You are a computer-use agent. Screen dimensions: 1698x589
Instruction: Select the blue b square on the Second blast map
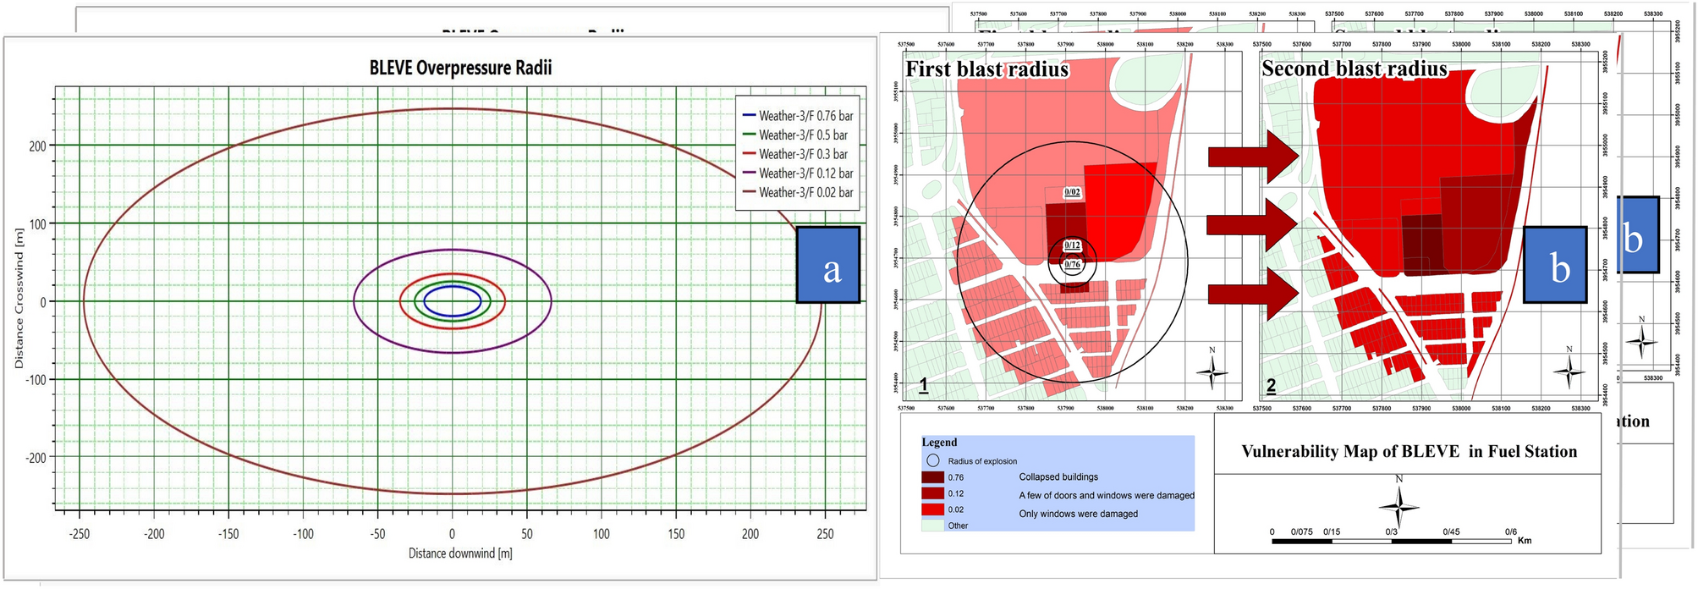pos(1555,265)
